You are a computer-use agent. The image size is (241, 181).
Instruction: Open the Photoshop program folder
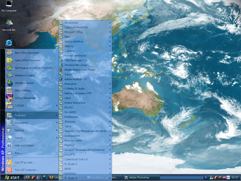(85, 84)
